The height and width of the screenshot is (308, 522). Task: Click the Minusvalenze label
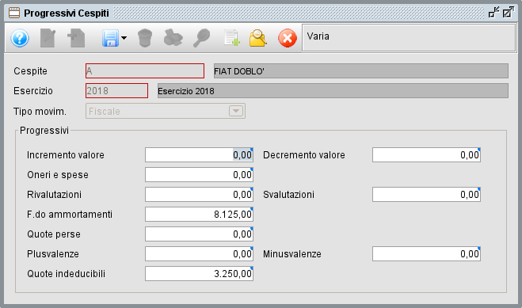point(292,254)
